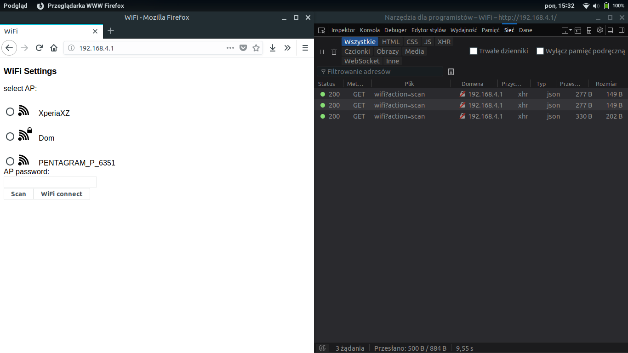Open page actions three-dots menu

tap(230, 48)
